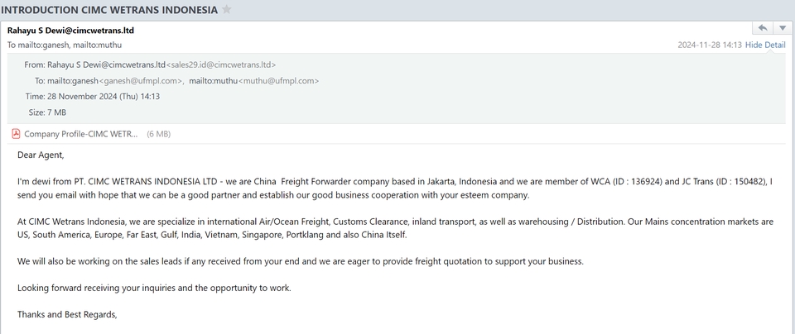Click the Hide Detail link

coord(765,45)
